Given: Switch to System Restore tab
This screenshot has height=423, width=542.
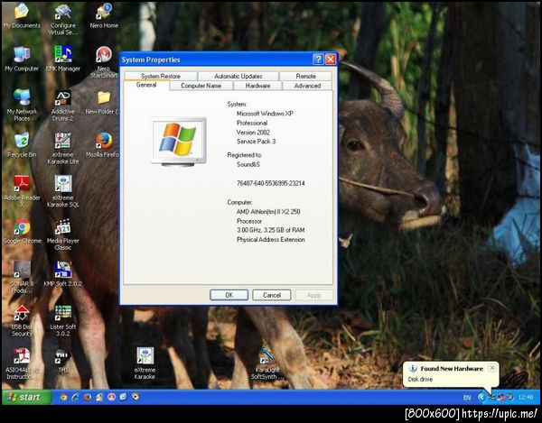Looking at the screenshot, I should point(161,76).
